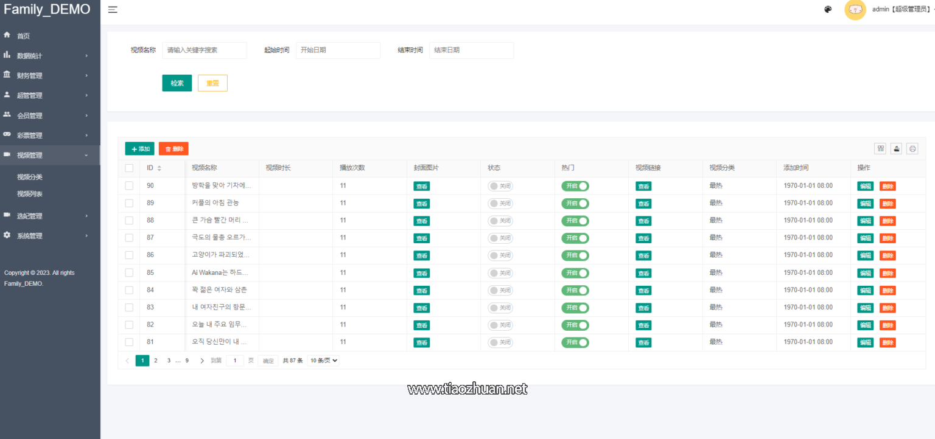
Task: Click the hamburger sidebar collapse icon
Action: pyautogui.click(x=113, y=10)
